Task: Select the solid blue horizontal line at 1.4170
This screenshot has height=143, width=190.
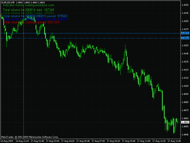Action: [91, 33]
